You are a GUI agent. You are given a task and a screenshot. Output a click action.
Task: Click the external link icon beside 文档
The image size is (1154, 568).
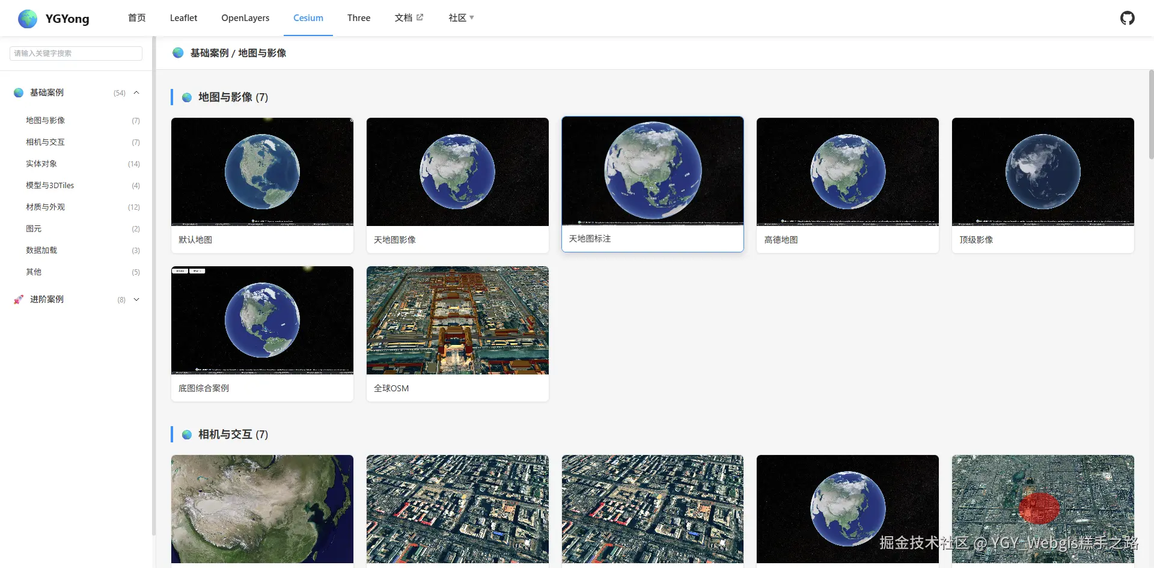(420, 17)
